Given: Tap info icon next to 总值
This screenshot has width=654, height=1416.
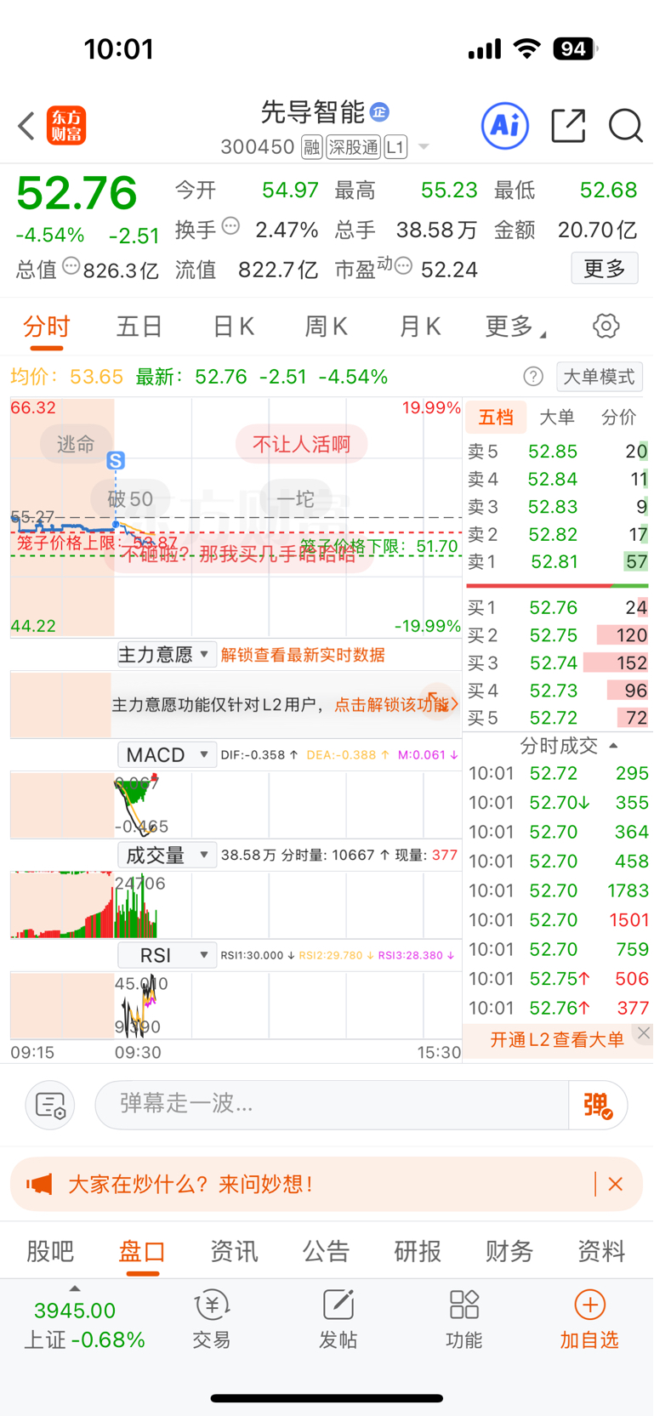Looking at the screenshot, I should tap(71, 266).
